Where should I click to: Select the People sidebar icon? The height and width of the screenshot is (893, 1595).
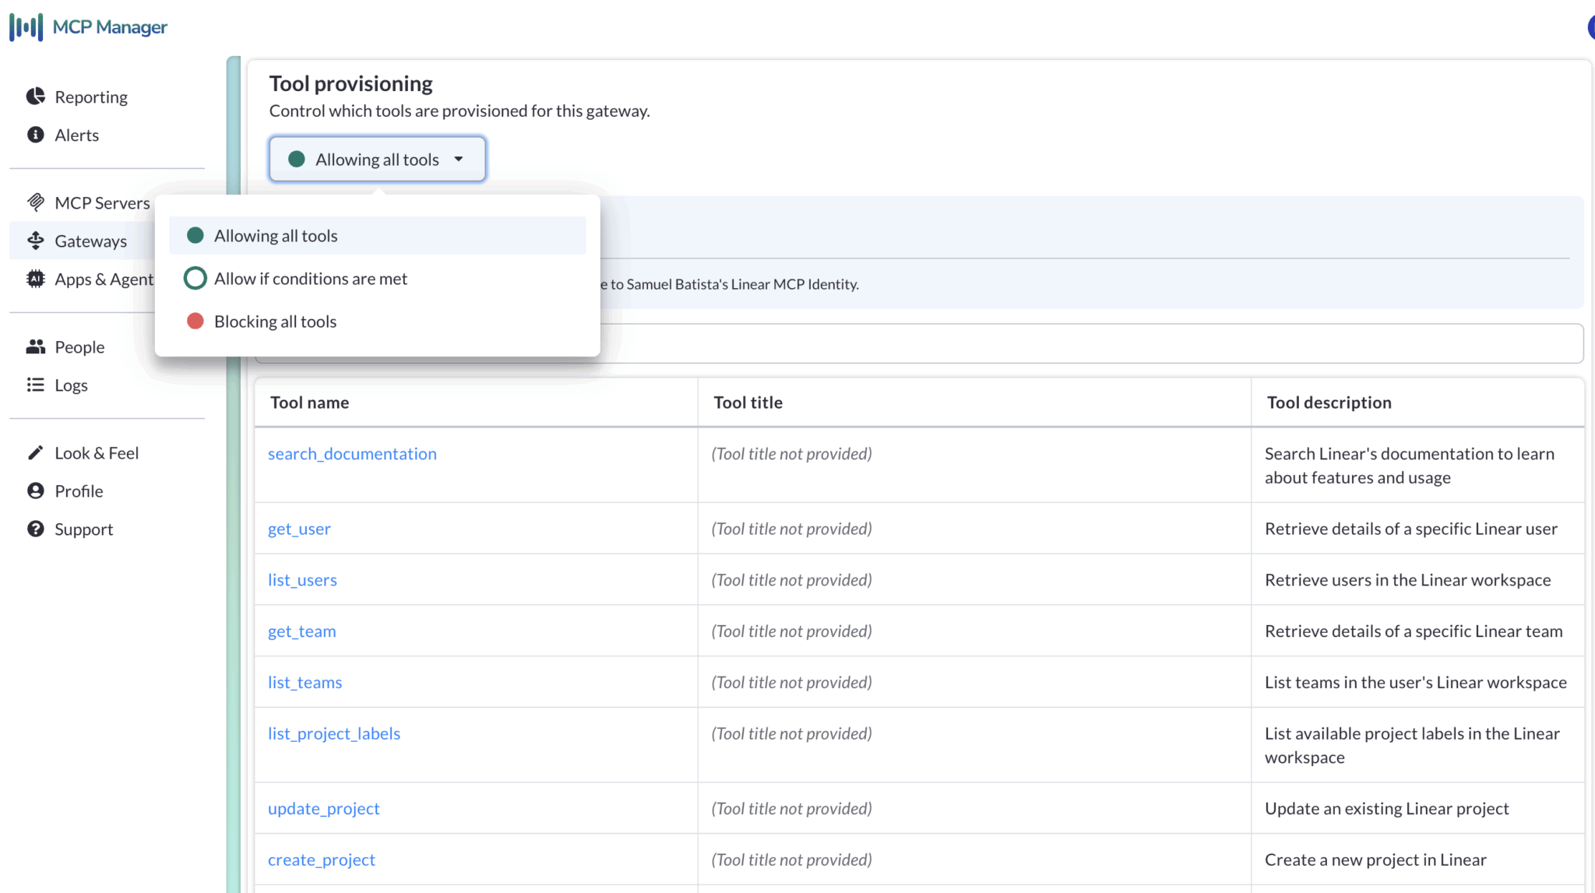click(36, 346)
